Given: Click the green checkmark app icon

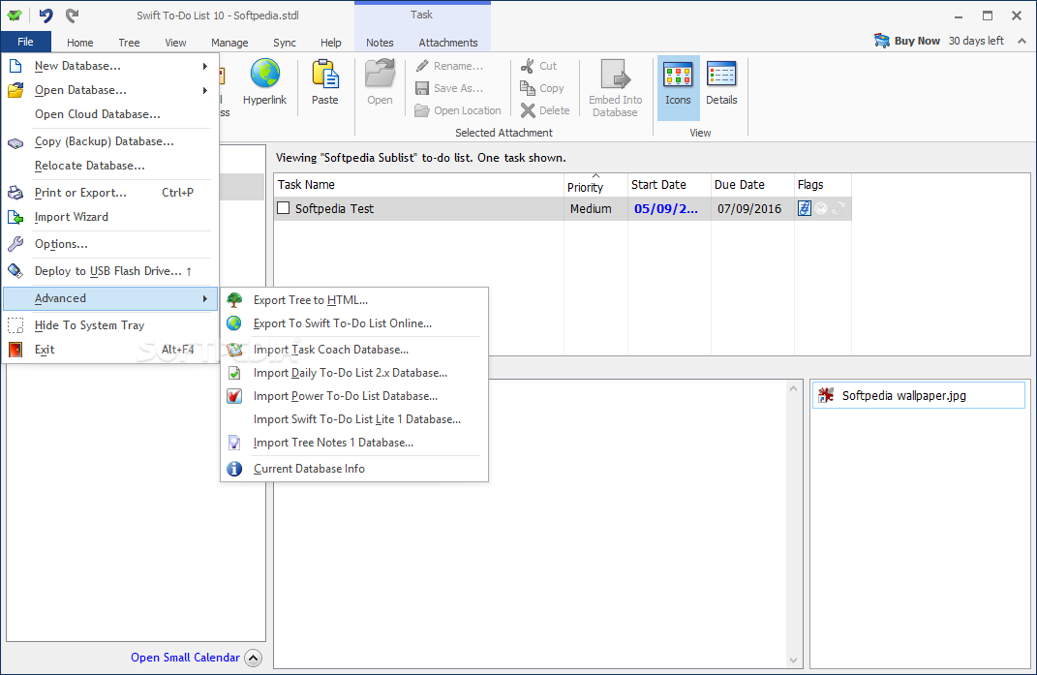Looking at the screenshot, I should pos(15,15).
